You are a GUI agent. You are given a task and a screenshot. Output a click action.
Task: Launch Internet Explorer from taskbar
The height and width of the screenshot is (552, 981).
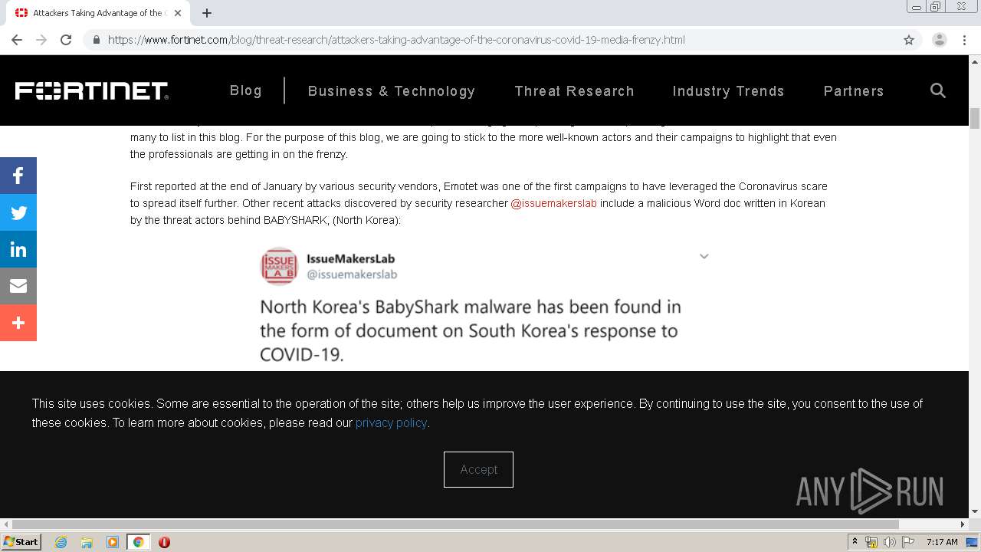[61, 542]
